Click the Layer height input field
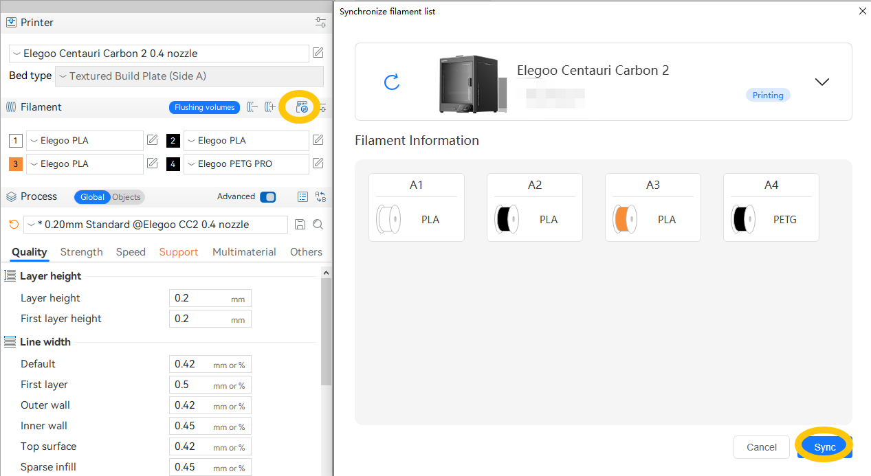This screenshot has height=476, width=871. click(210, 297)
